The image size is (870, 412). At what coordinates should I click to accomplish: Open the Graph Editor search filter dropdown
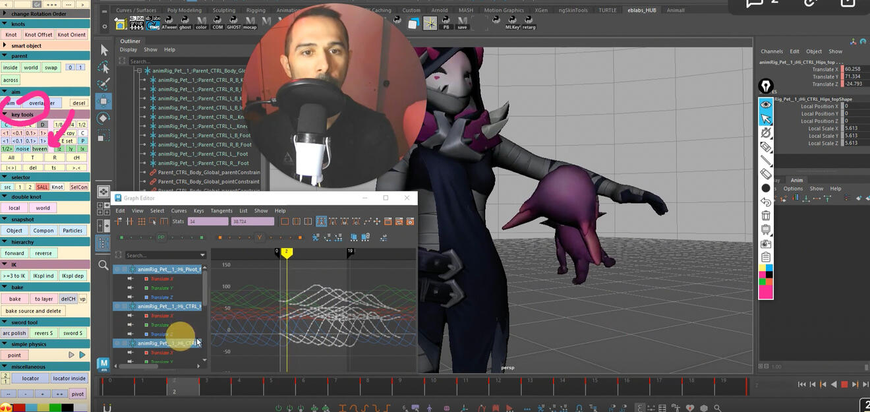(x=202, y=255)
